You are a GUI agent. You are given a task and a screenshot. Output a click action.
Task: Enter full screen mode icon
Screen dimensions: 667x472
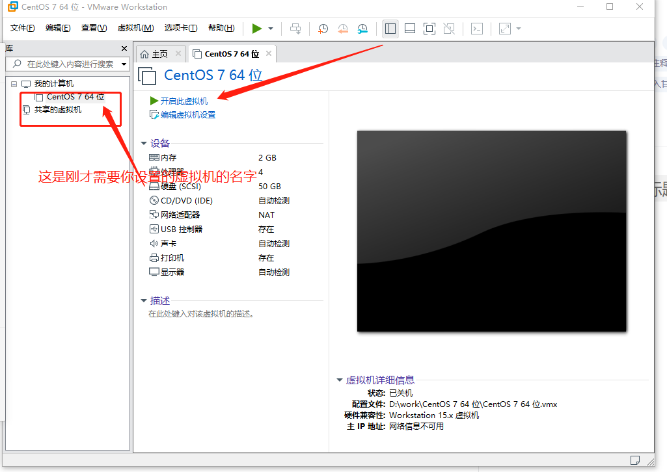[x=429, y=29]
